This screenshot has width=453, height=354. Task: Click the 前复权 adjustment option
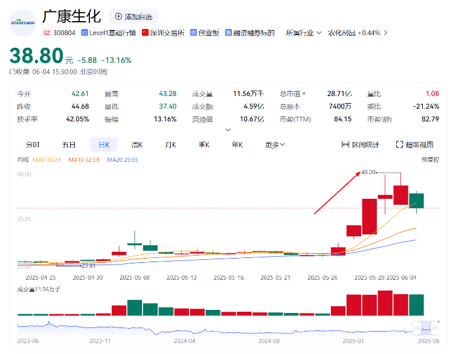pos(430,160)
